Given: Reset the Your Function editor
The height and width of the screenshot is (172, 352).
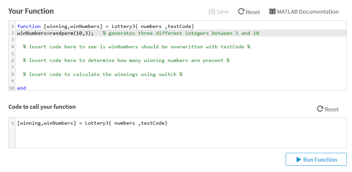Looking at the screenshot, I should tap(249, 12).
